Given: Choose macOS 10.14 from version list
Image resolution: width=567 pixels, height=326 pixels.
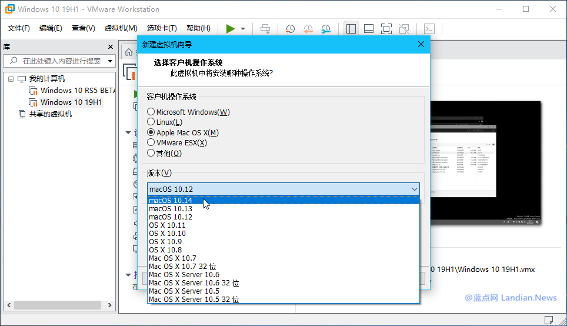Looking at the screenshot, I should coord(283,201).
